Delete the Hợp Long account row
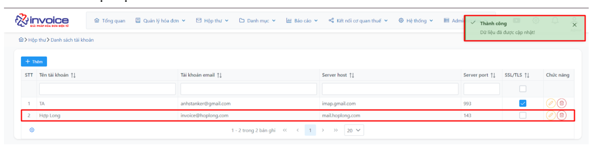 point(562,115)
